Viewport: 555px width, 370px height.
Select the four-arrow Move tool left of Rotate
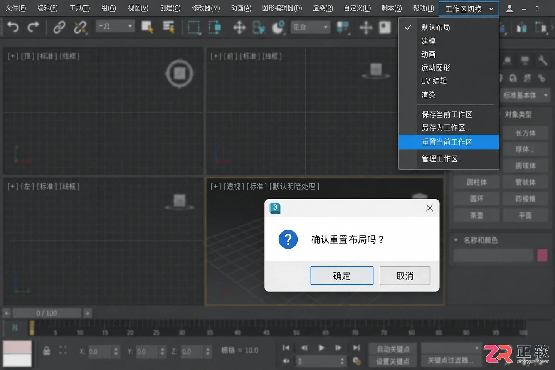[x=239, y=27]
